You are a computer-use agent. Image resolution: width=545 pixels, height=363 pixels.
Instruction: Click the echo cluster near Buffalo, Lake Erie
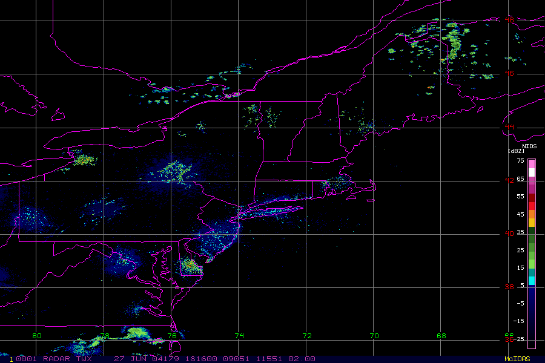tap(84, 159)
